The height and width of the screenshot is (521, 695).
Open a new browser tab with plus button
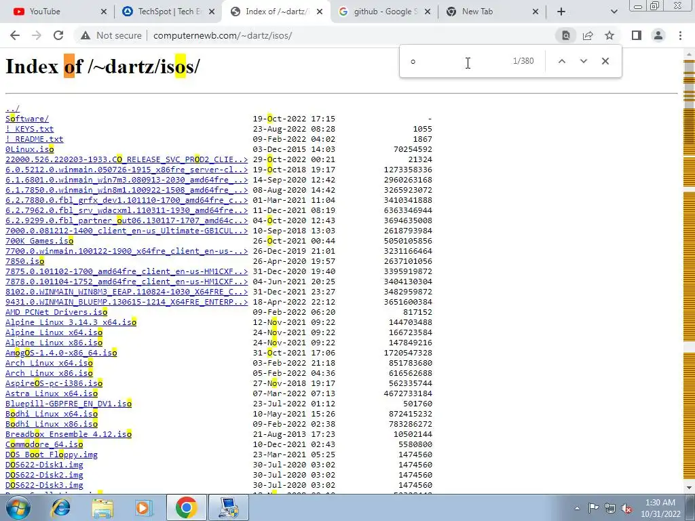pos(561,12)
